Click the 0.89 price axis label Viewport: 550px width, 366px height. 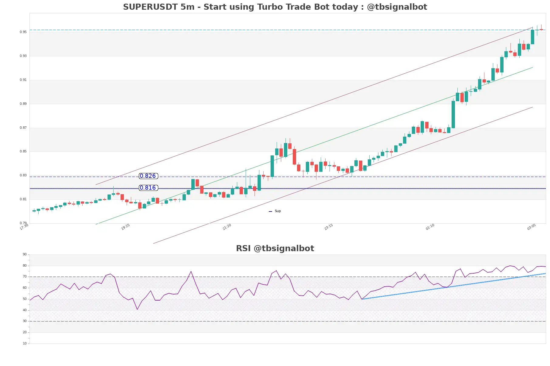pyautogui.click(x=23, y=104)
